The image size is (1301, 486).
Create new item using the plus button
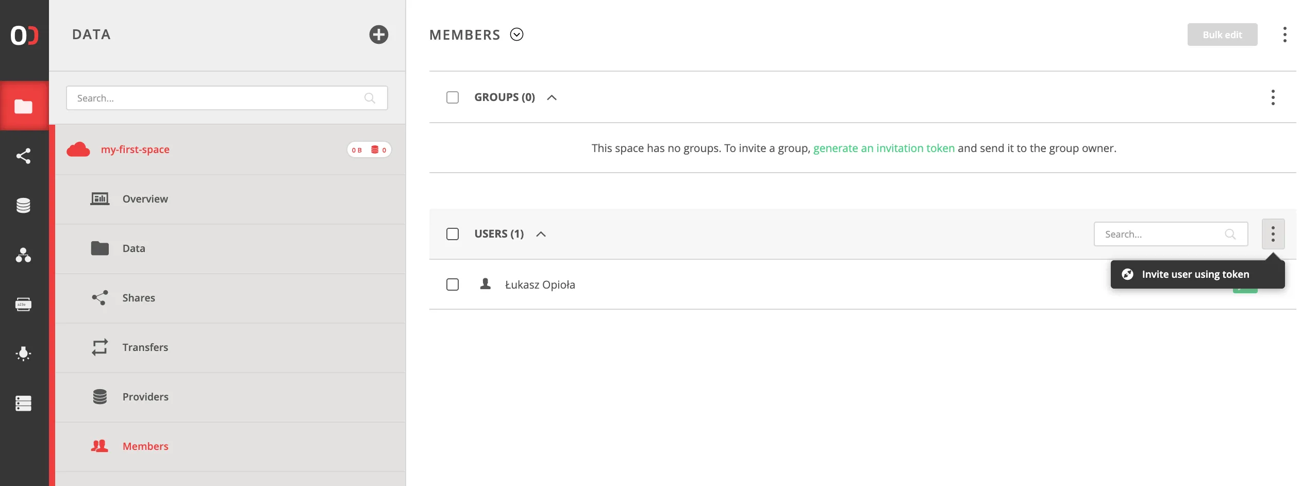379,35
